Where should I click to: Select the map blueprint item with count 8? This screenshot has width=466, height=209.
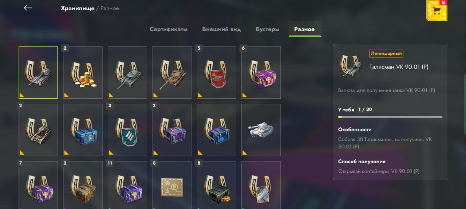[x=172, y=185]
